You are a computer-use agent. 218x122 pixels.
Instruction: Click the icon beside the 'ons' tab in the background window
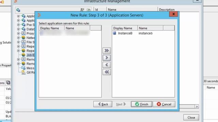click(x=8, y=83)
